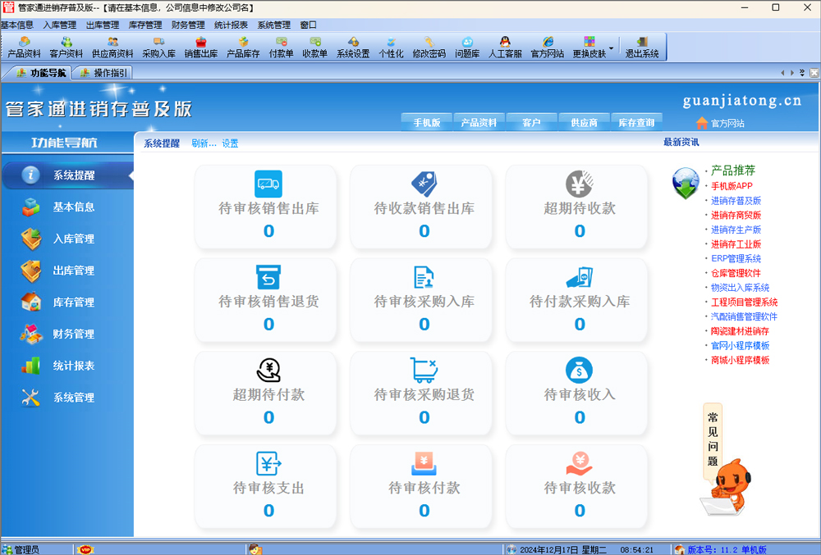Select 入库管理 in the sidebar
Screen dimensions: 821x555
67,239
